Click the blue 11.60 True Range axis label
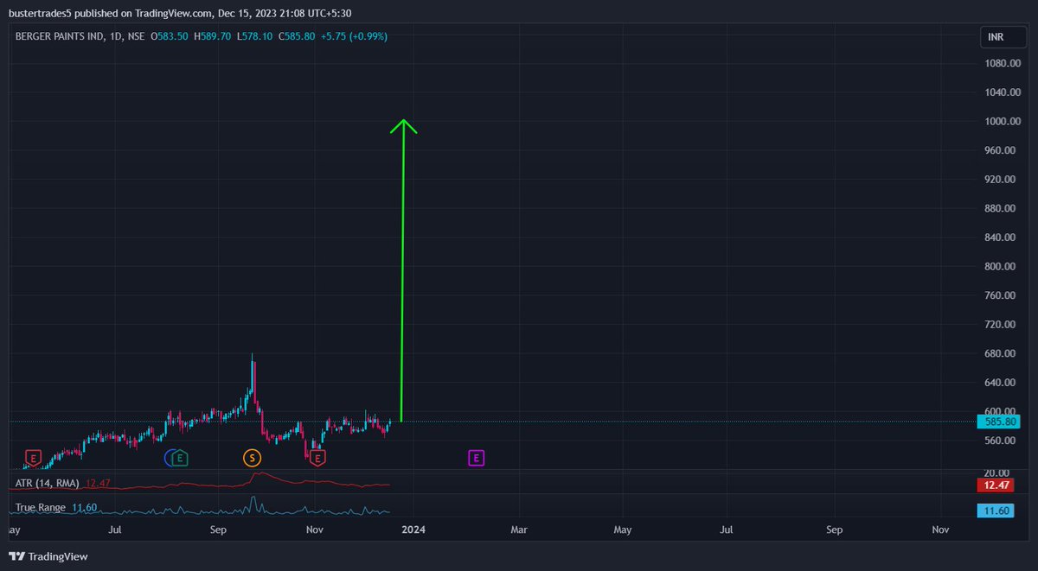 point(994,511)
